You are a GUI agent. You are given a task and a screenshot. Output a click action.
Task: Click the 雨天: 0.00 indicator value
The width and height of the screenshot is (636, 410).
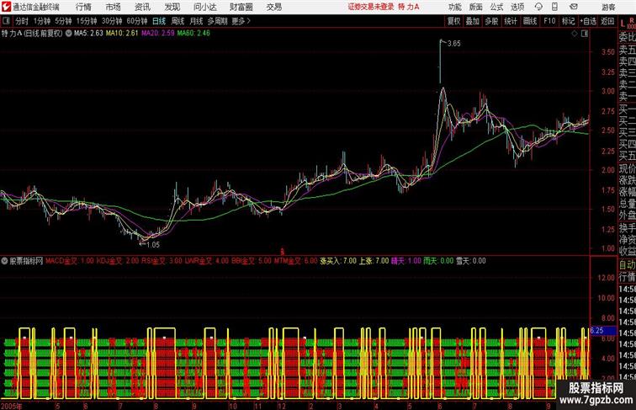click(x=438, y=261)
